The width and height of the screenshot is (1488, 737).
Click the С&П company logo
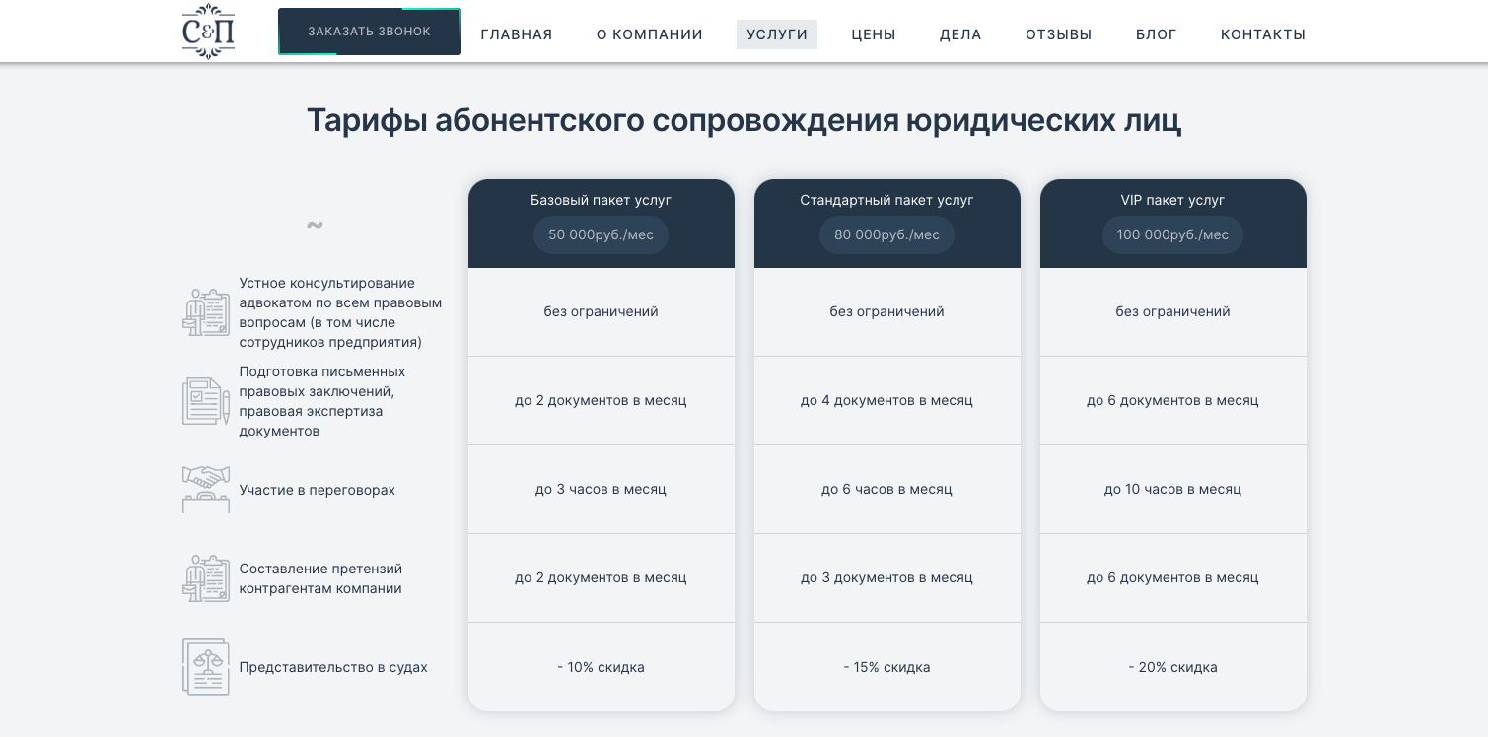click(x=208, y=32)
